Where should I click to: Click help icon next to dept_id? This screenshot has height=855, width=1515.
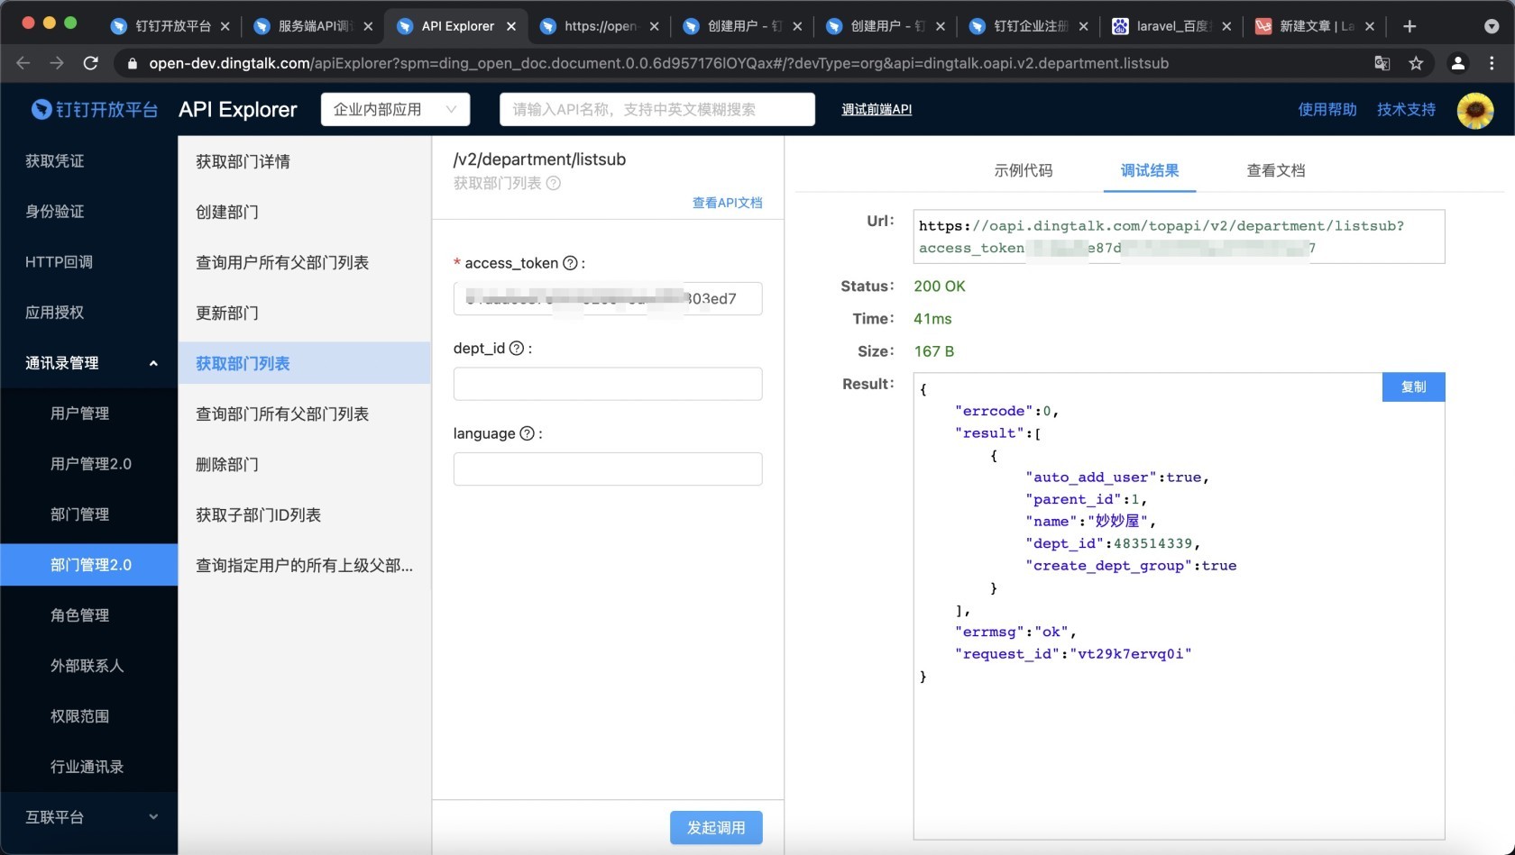(x=517, y=348)
